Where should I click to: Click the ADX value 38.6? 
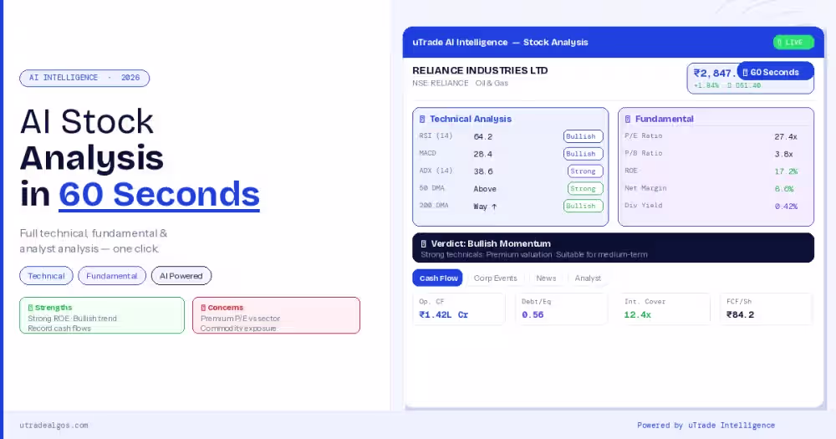coord(483,171)
